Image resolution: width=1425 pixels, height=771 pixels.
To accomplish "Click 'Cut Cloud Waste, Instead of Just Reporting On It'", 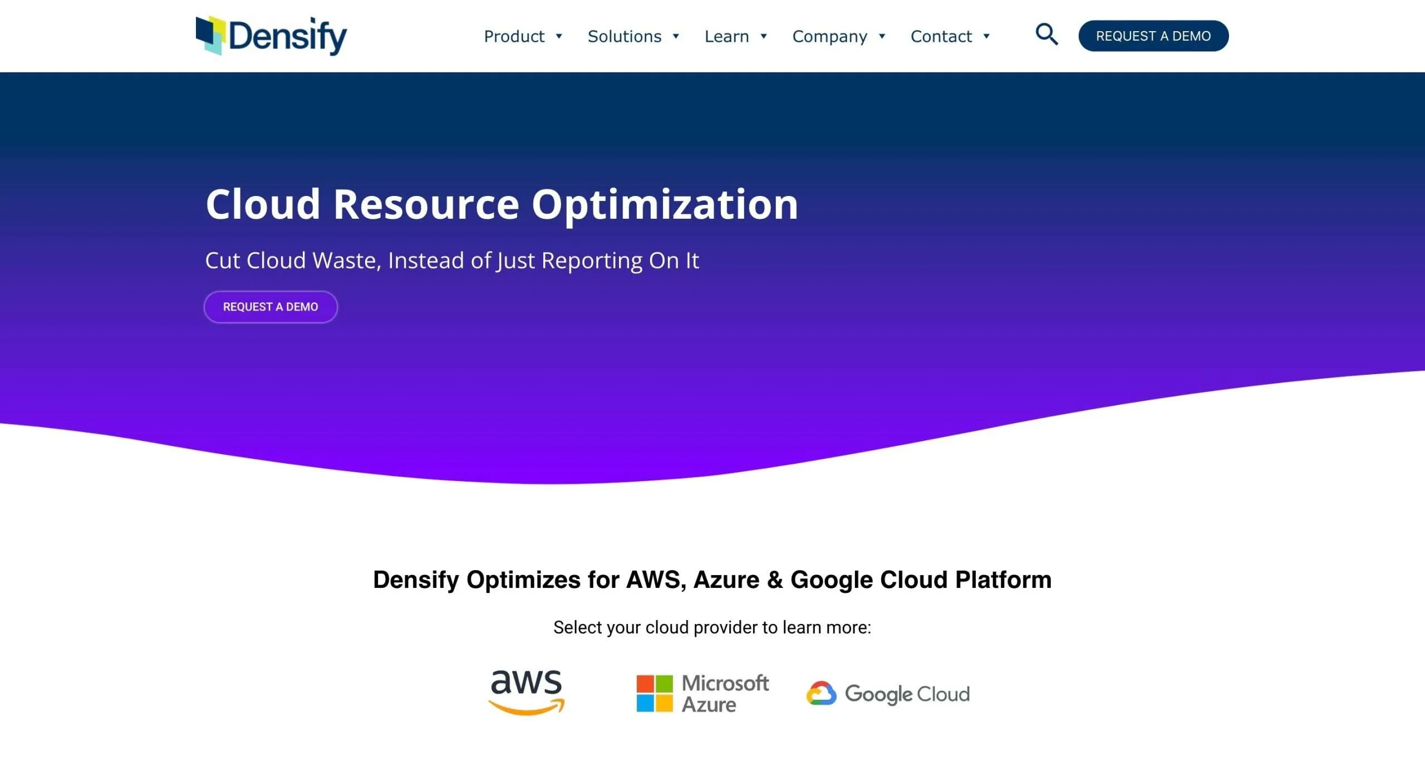I will [452, 261].
